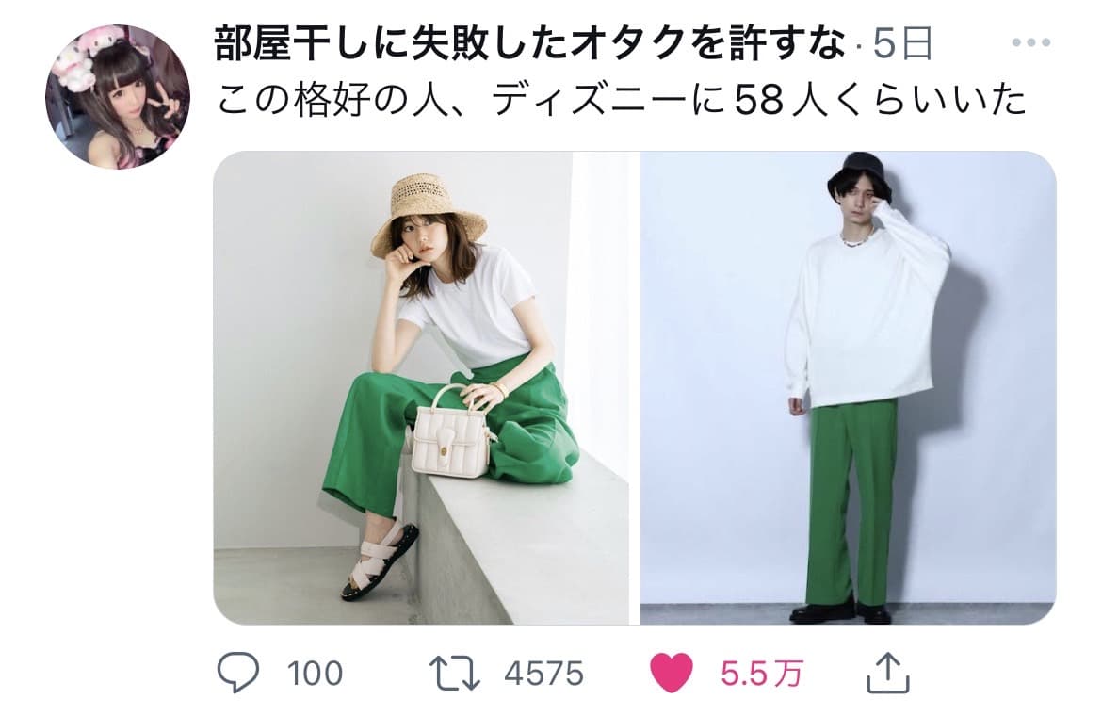This screenshot has width=1102, height=716.
Task: Click the retweet arrows icon
Action: tap(454, 673)
